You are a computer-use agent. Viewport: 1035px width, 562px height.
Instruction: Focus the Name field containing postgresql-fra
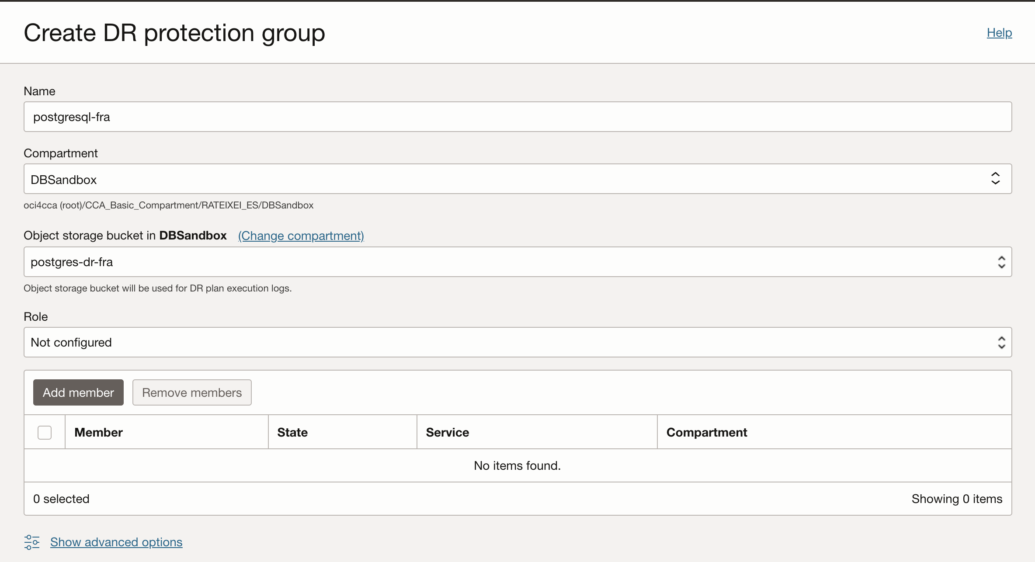[x=517, y=117]
